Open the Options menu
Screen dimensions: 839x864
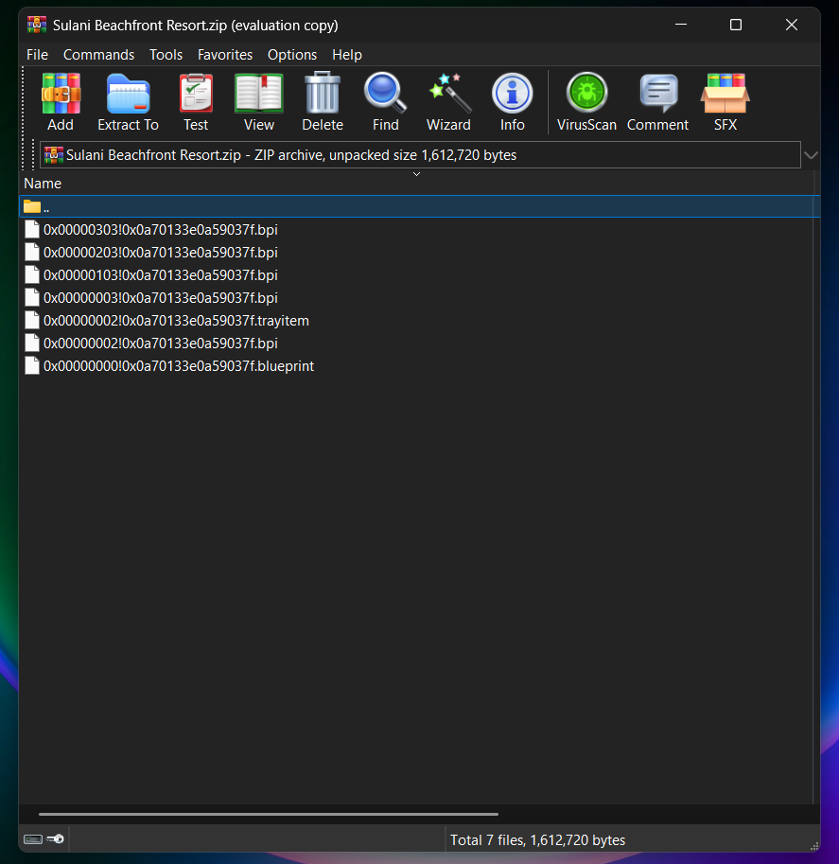[292, 55]
